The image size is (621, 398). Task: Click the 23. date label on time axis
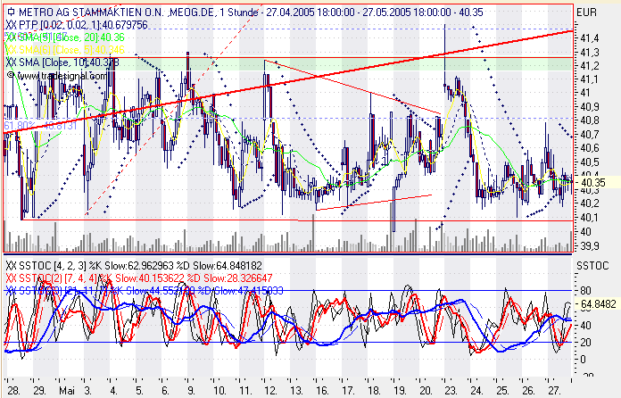(451, 391)
